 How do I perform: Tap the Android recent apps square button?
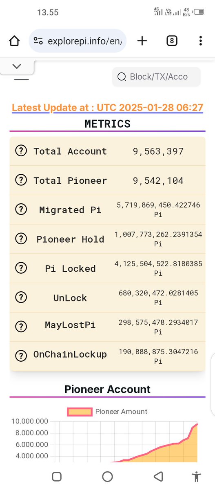pyautogui.click(x=57, y=476)
